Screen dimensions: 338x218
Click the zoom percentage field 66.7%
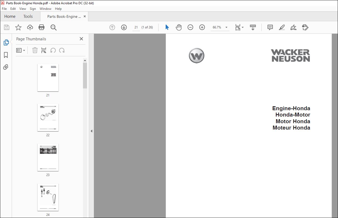[x=217, y=27]
